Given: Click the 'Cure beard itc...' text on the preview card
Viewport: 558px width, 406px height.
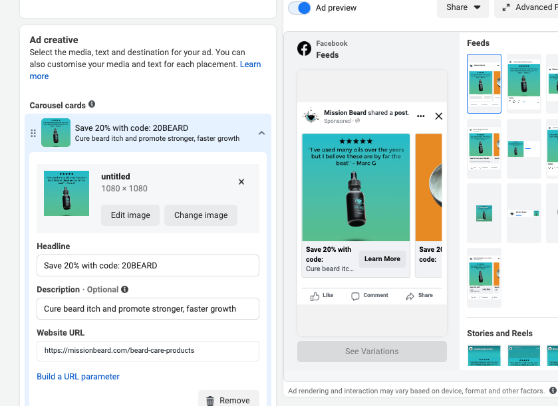Looking at the screenshot, I should pos(329,268).
